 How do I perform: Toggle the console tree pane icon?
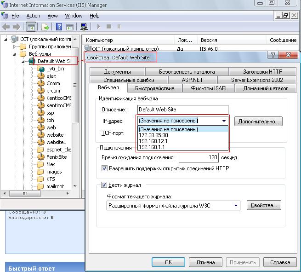(x=31, y=27)
